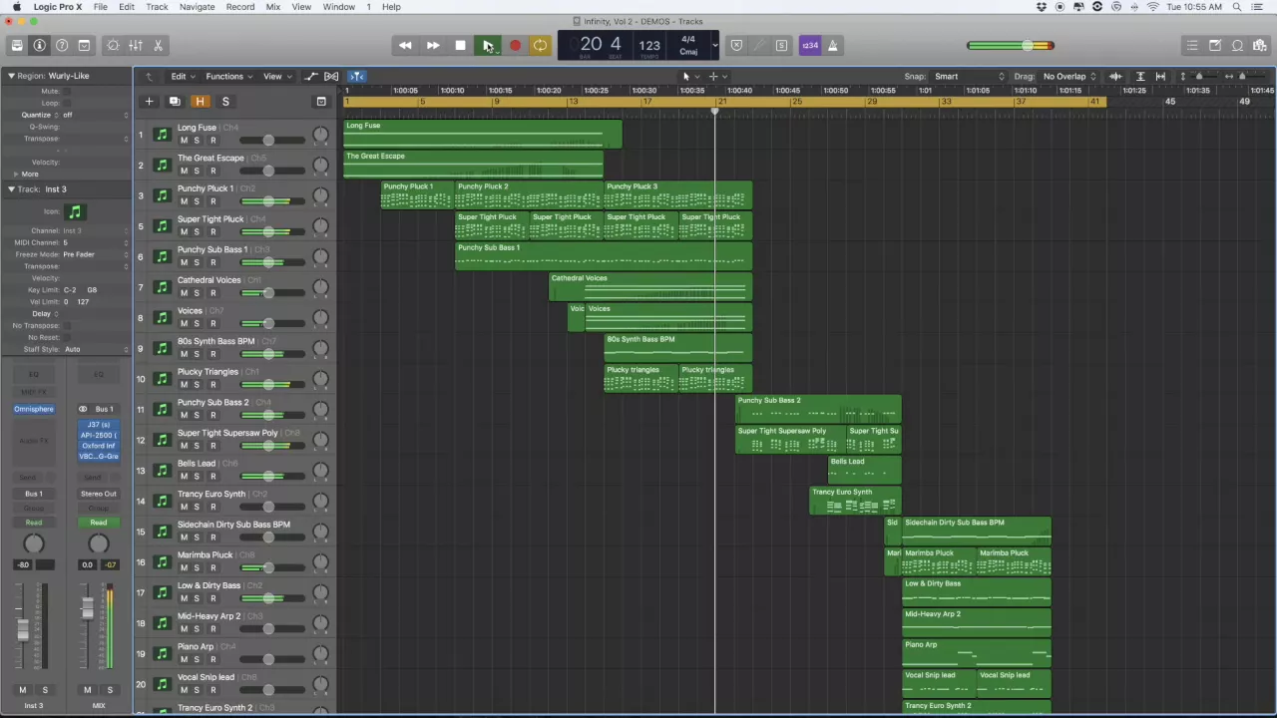Toggle the blue Catch playhead button
Image resolution: width=1277 pixels, height=718 pixels.
[x=356, y=76]
